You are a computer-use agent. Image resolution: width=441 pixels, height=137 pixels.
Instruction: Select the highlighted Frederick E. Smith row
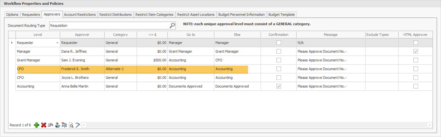click(132, 69)
